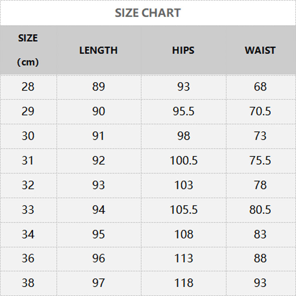Click the waist value 68
This screenshot has height=296, width=296.
tap(260, 87)
